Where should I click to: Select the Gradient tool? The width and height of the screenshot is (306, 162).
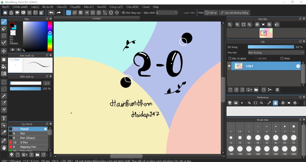(4, 74)
